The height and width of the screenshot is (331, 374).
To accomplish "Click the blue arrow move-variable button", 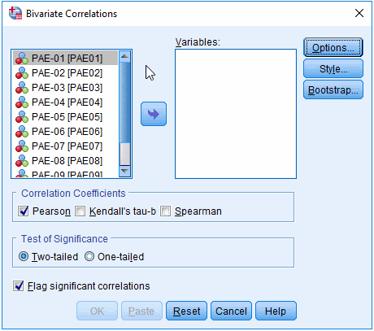I will tap(154, 114).
